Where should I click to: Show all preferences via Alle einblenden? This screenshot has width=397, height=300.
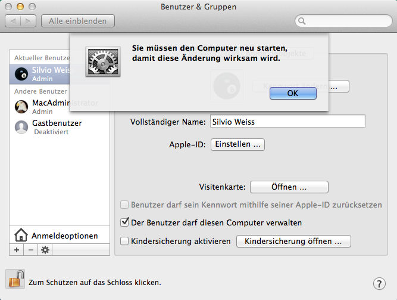(78, 21)
